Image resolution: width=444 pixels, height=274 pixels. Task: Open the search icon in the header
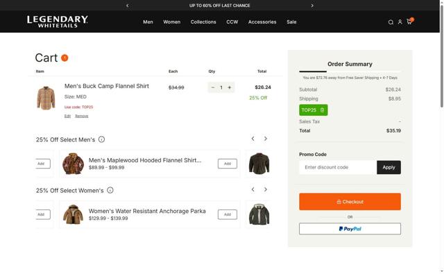pos(391,22)
